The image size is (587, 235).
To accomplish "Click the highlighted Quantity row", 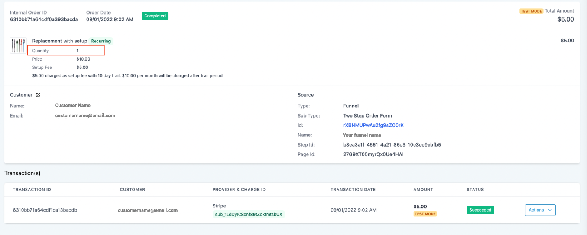I will point(66,50).
